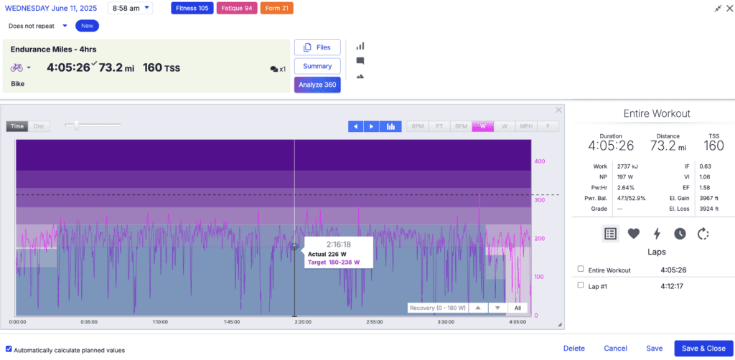Check the Lap #1 checkbox
Image resolution: width=735 pixels, height=360 pixels.
click(581, 285)
